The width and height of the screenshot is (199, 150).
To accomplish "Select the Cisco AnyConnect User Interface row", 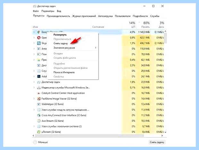I will pyautogui.click(x=98, y=115).
